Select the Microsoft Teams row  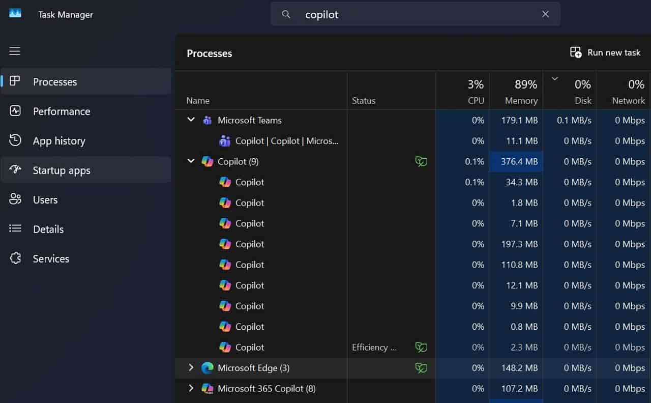[413, 120]
